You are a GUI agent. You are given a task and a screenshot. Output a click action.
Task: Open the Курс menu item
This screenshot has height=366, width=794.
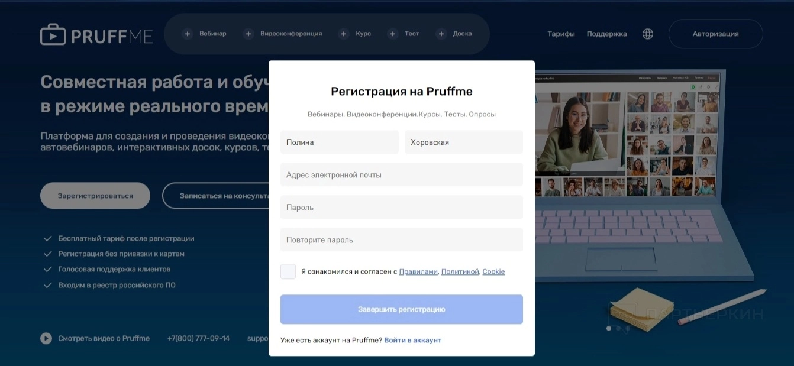point(363,34)
